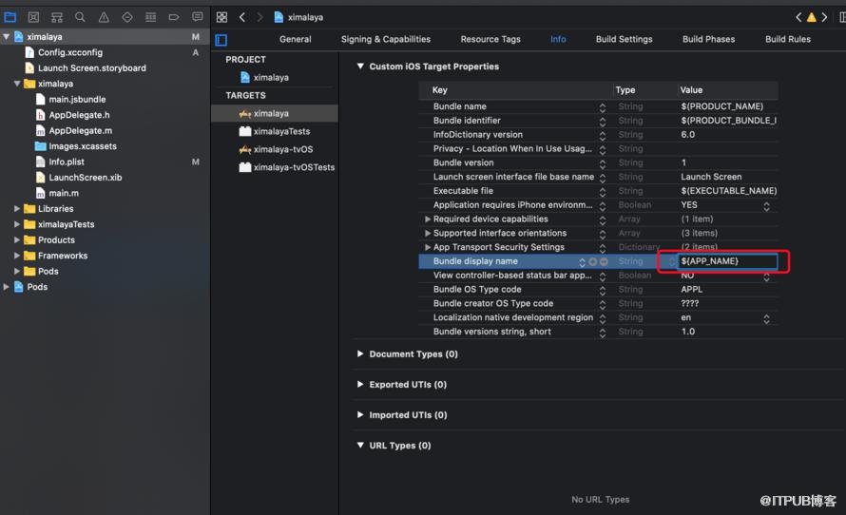Jump to previous issue arrow

pos(798,17)
